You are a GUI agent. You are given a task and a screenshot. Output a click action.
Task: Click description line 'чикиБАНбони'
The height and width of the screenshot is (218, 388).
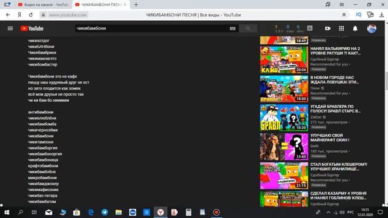(41, 47)
